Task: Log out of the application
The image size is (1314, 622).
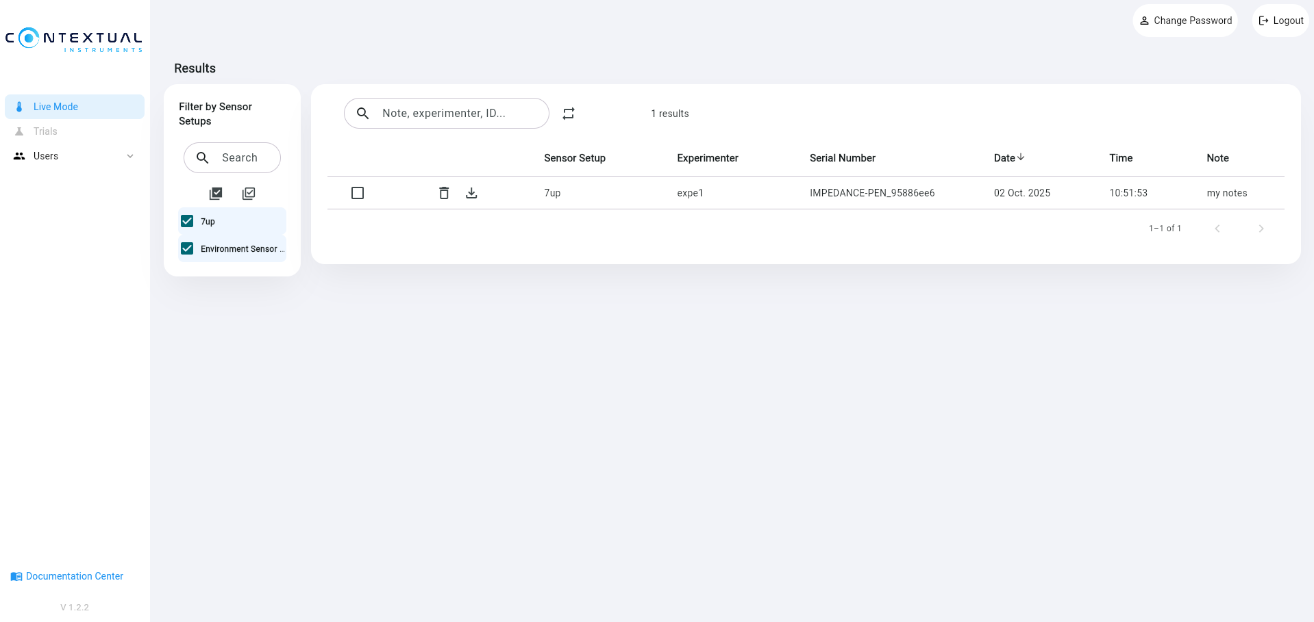Action: click(1280, 21)
